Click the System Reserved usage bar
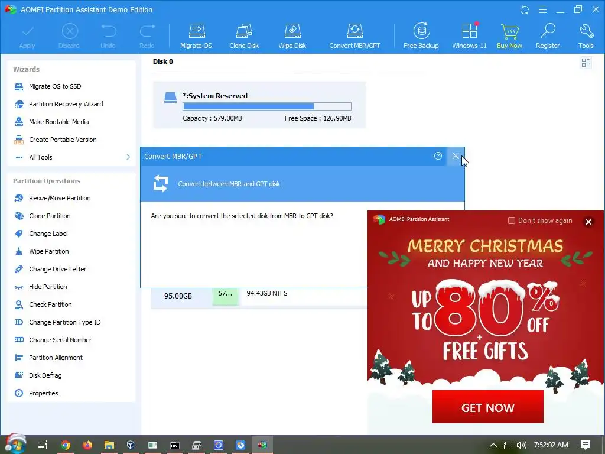The height and width of the screenshot is (454, 605). tap(267, 106)
